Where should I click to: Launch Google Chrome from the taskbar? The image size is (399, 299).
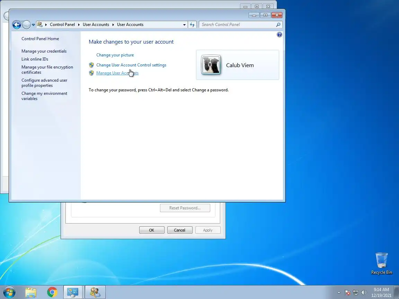point(52,292)
